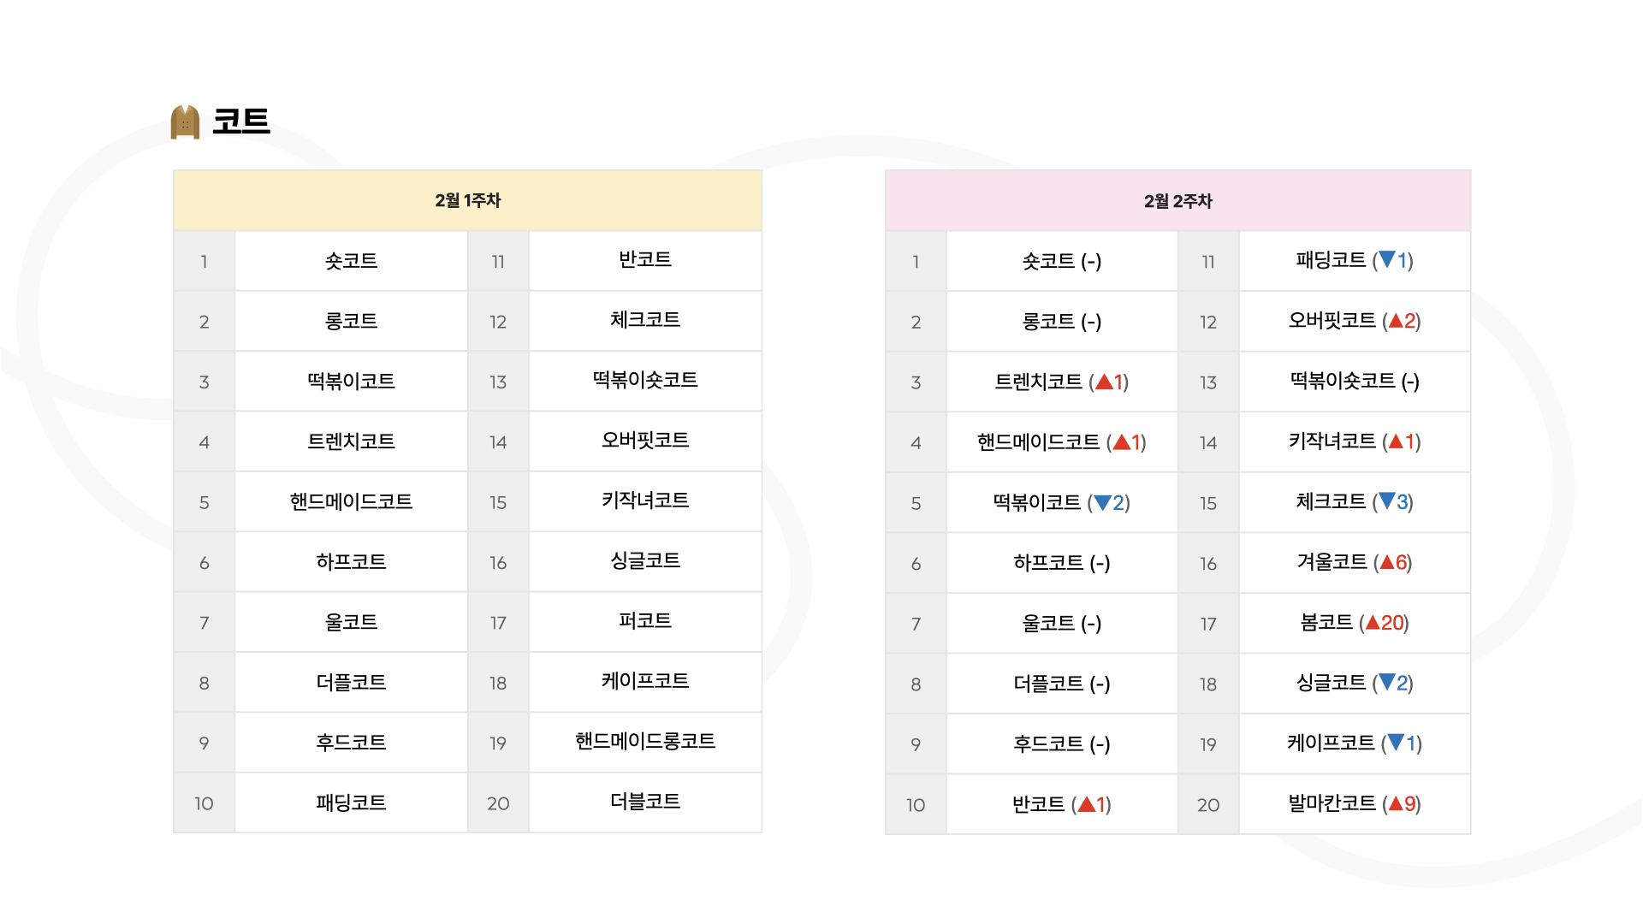1643x924 pixels.
Task: Click the blue down arrow beside 떡볶이코트 in week 2
Action: point(1102,502)
